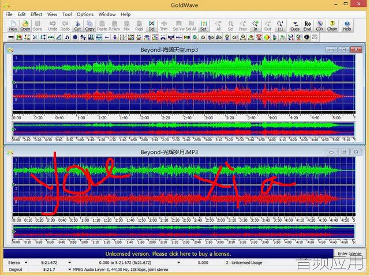Click the CDX toolbar icon
The width and height of the screenshot is (370, 276).
(320, 26)
